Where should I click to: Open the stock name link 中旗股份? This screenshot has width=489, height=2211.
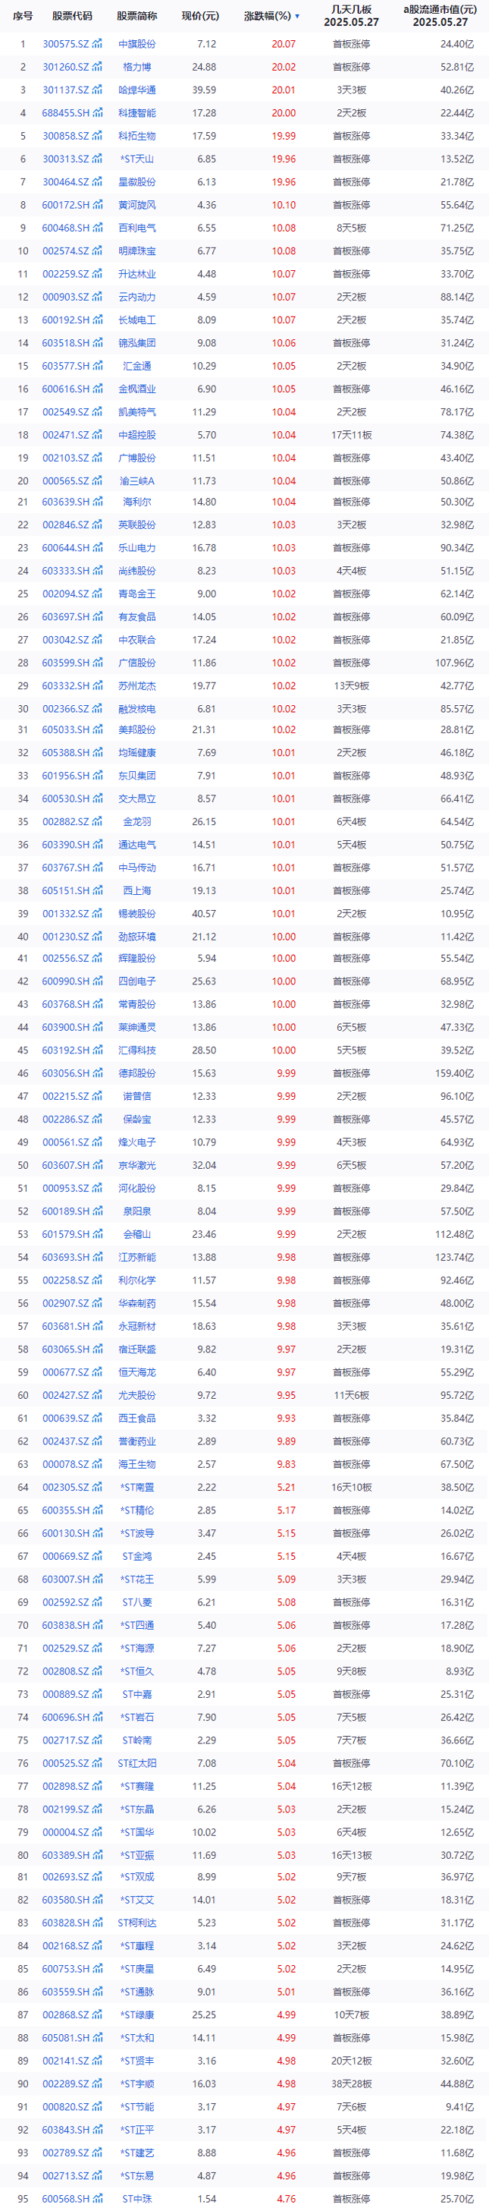click(x=137, y=44)
